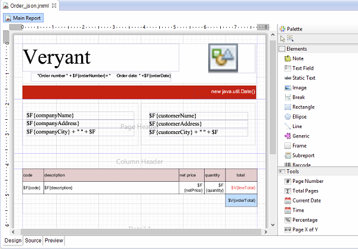The width and height of the screenshot is (358, 249).
Task: Select the Subreport element
Action: coord(303,155)
